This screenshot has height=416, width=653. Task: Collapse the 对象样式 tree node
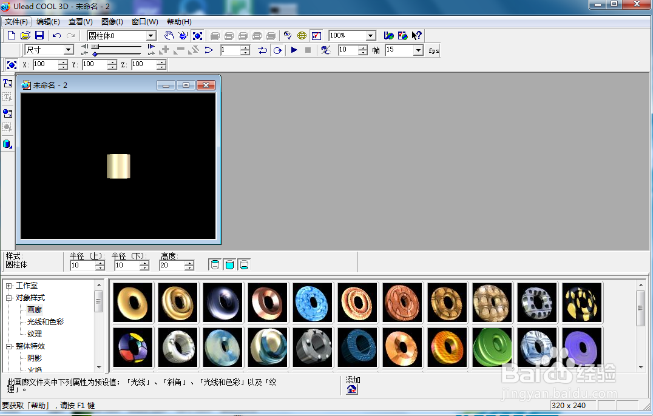pos(8,298)
